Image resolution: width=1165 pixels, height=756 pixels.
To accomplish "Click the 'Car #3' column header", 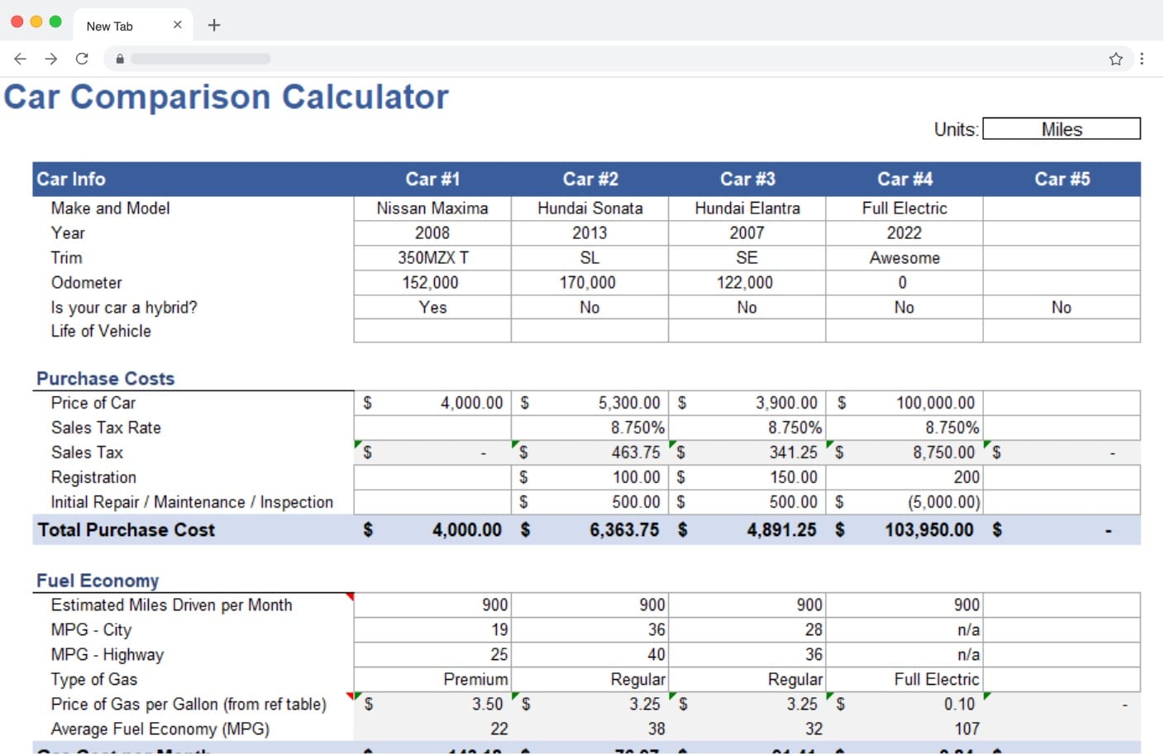I will [747, 179].
